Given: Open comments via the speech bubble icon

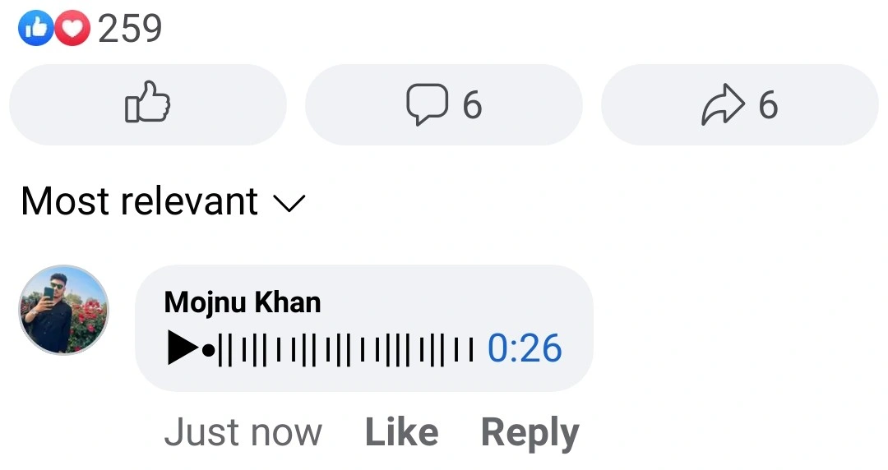Looking at the screenshot, I should pos(427,104).
